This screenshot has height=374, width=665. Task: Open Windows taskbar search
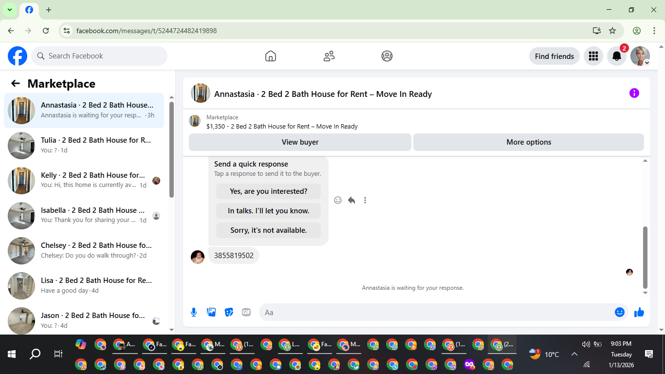click(x=35, y=354)
